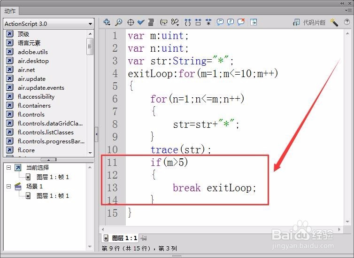Image resolution: width=354 pixels, height=258 pixels.
Task: Click the 场景 1 label in script navigator
Action: (x=34, y=186)
